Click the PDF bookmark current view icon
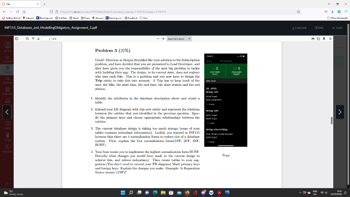 324,39
